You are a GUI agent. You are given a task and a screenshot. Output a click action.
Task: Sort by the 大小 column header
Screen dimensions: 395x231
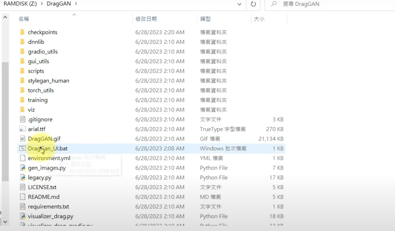click(x=259, y=19)
